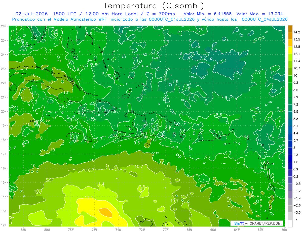Screen dimensions: 302x233
Task: Click the "11.4" contour label on the map
Action: click(100, 184)
